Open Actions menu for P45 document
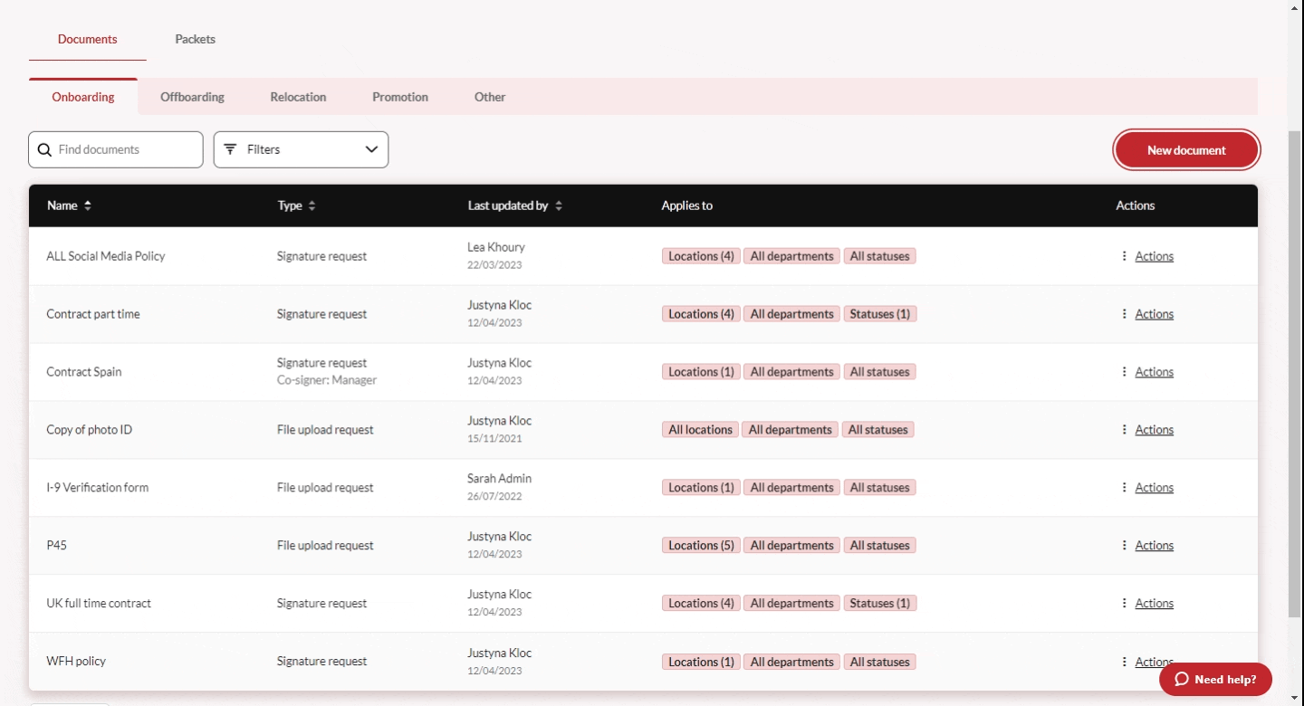Screen dimensions: 1304x706 coord(1153,546)
